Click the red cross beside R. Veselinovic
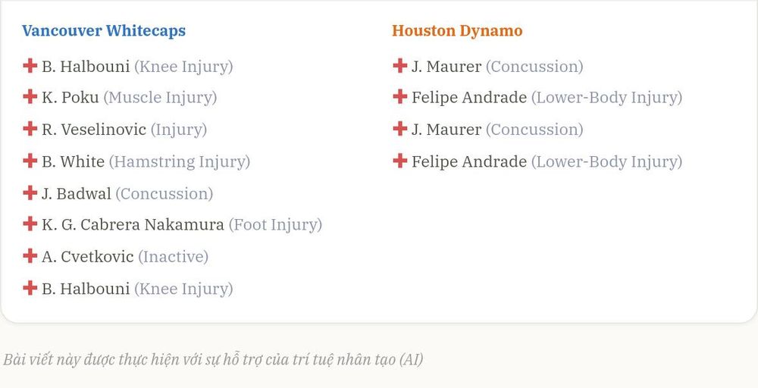 (30, 129)
